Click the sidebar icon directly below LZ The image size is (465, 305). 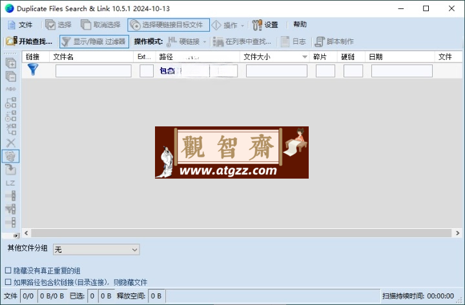[x=11, y=196]
